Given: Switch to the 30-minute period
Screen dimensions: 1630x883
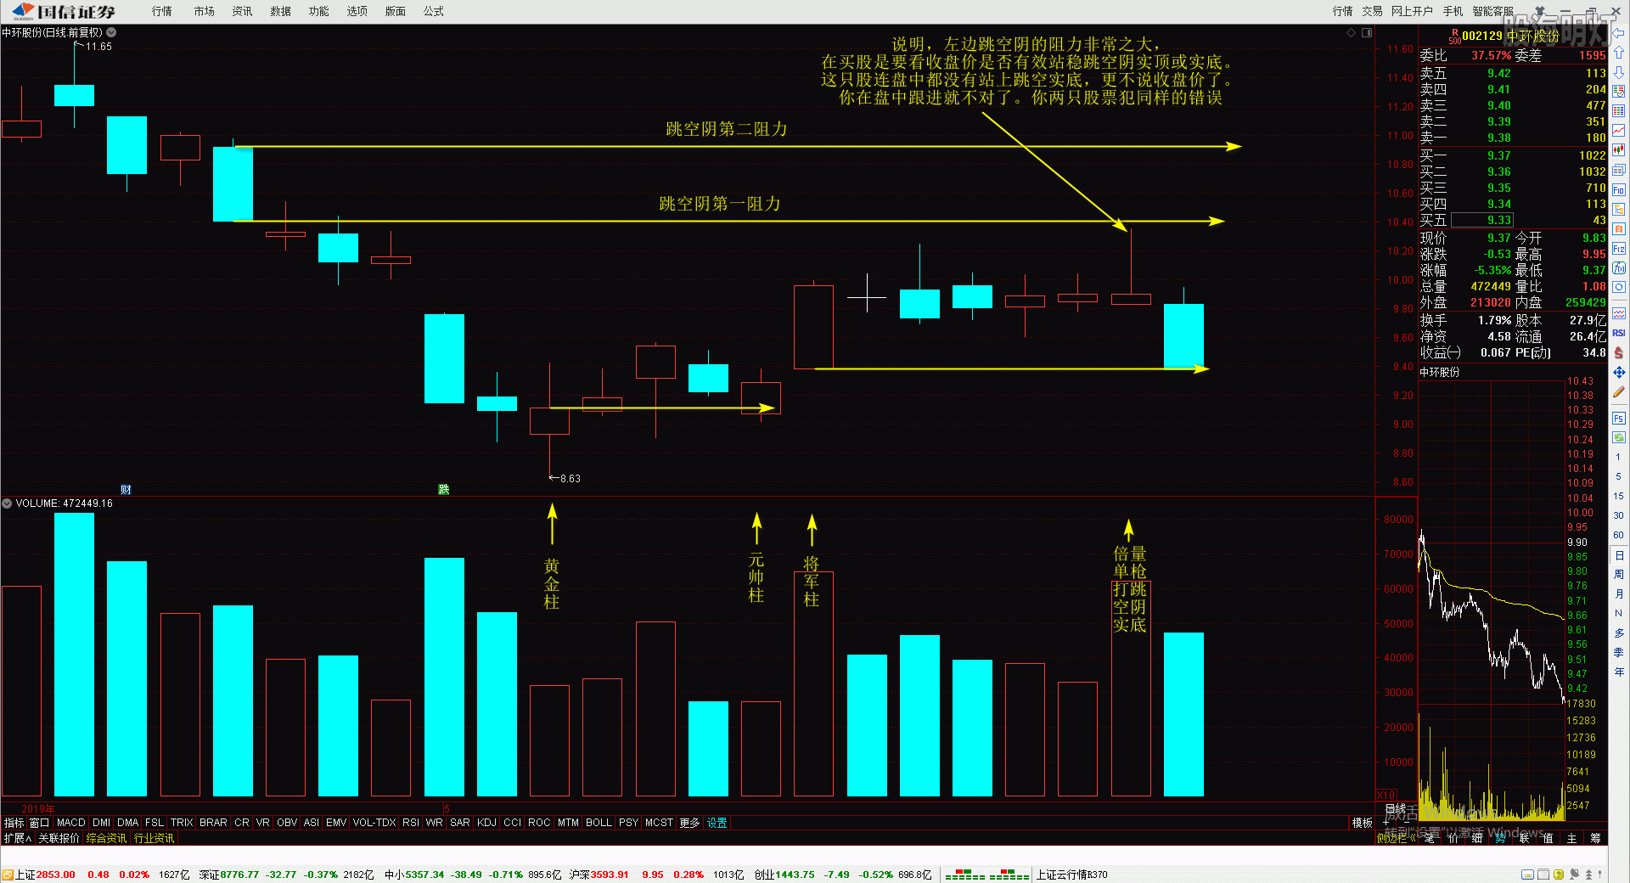Looking at the screenshot, I should click(1618, 515).
